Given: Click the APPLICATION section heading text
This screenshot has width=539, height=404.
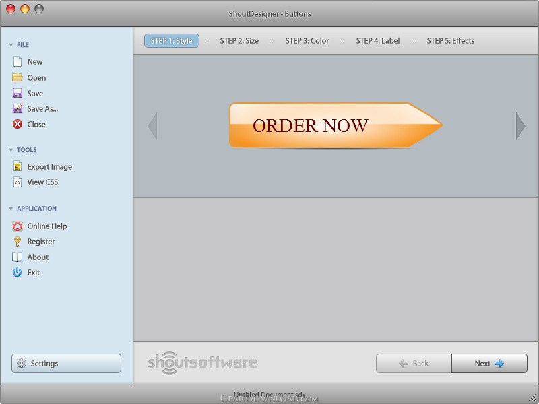Looking at the screenshot, I should pos(37,209).
